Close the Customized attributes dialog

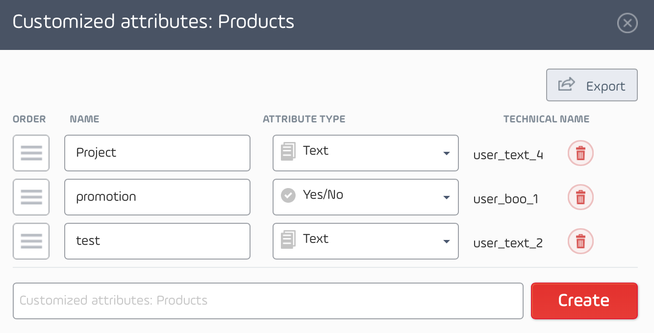point(628,23)
